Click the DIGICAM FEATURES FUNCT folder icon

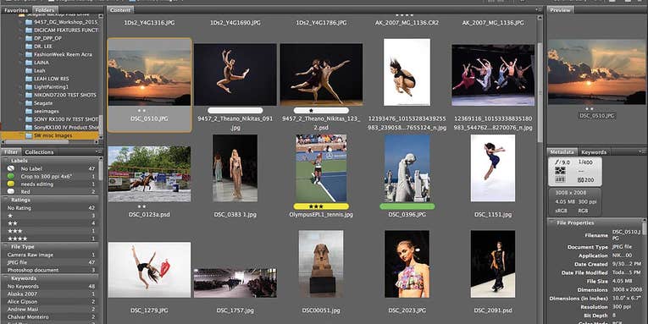29,30
